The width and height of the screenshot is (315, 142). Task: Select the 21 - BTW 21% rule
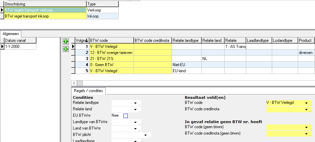pos(111,59)
